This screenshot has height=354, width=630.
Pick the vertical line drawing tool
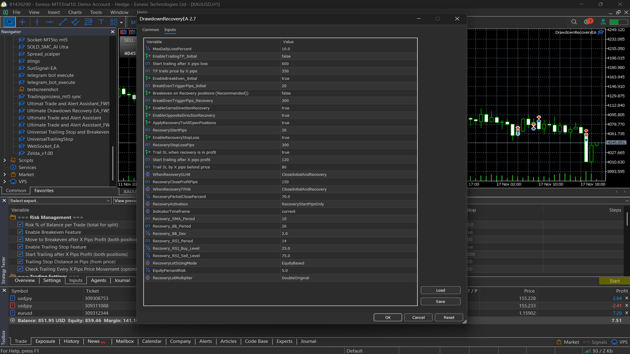coord(37,22)
